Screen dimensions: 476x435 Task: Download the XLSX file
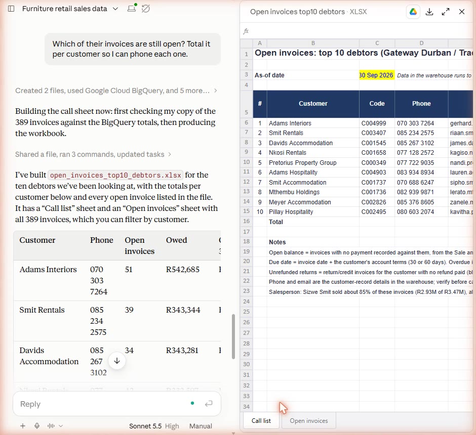click(x=429, y=12)
